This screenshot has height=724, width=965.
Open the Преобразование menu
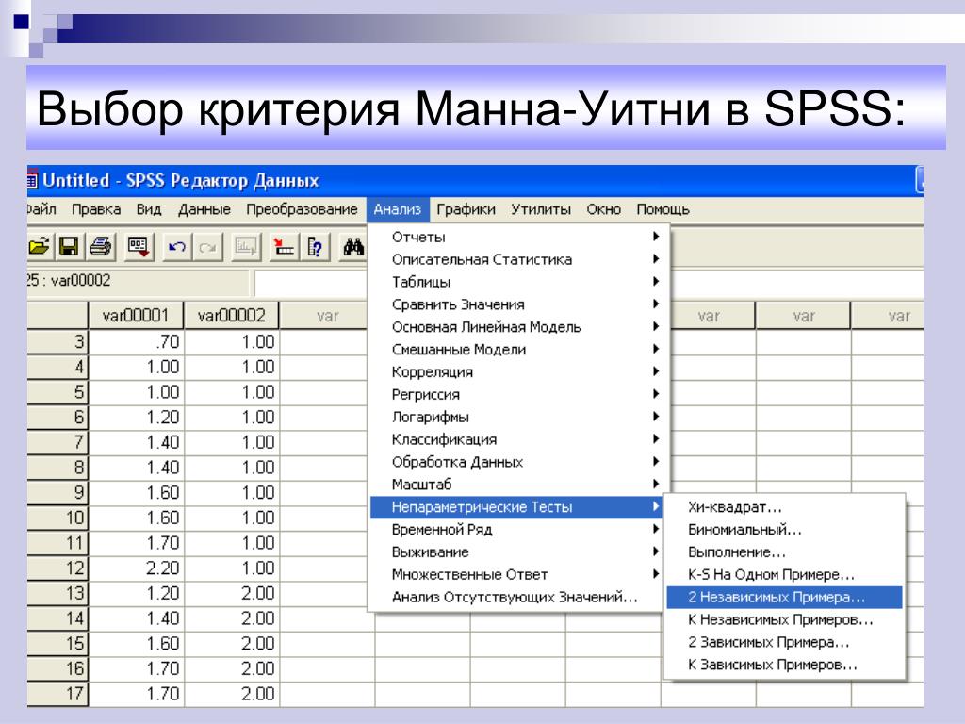coord(302,209)
